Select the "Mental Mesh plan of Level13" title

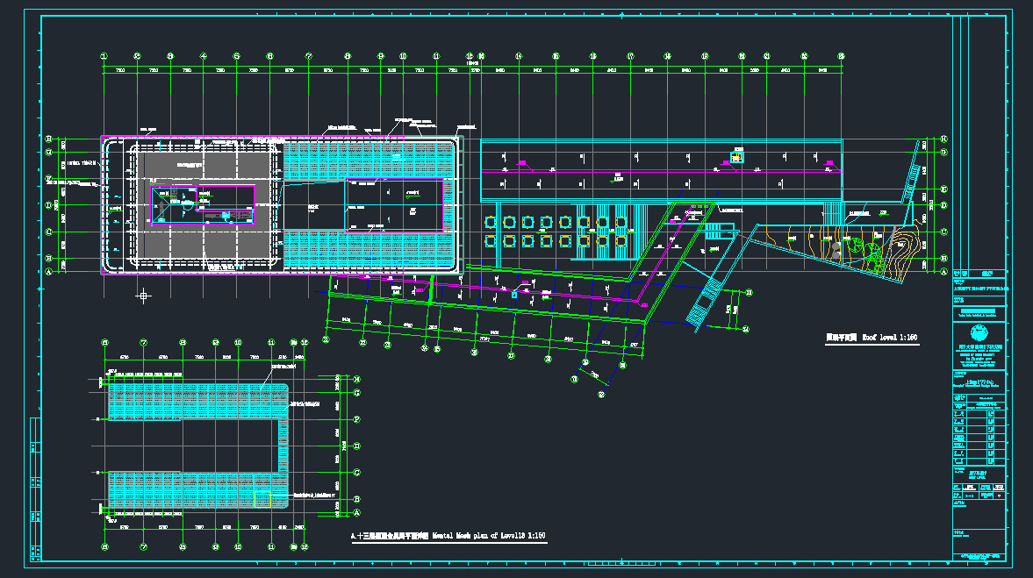click(448, 534)
